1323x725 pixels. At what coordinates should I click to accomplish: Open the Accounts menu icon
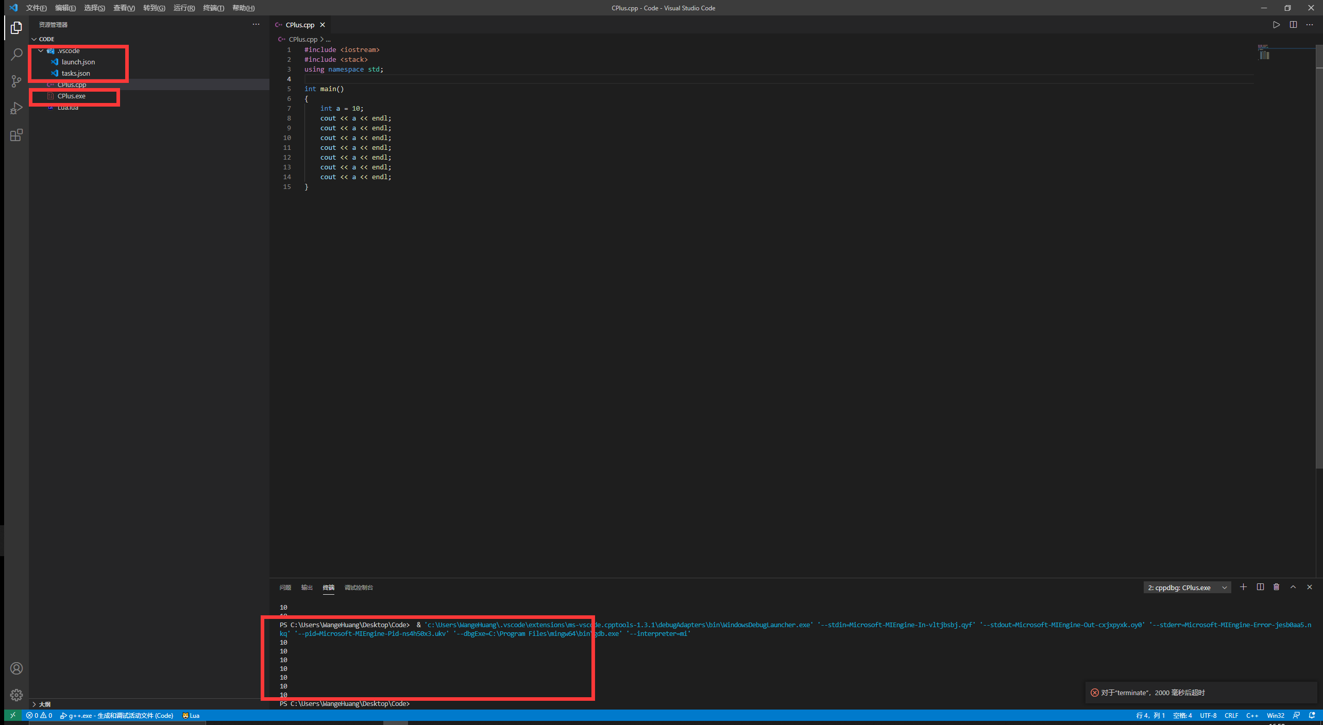tap(16, 668)
